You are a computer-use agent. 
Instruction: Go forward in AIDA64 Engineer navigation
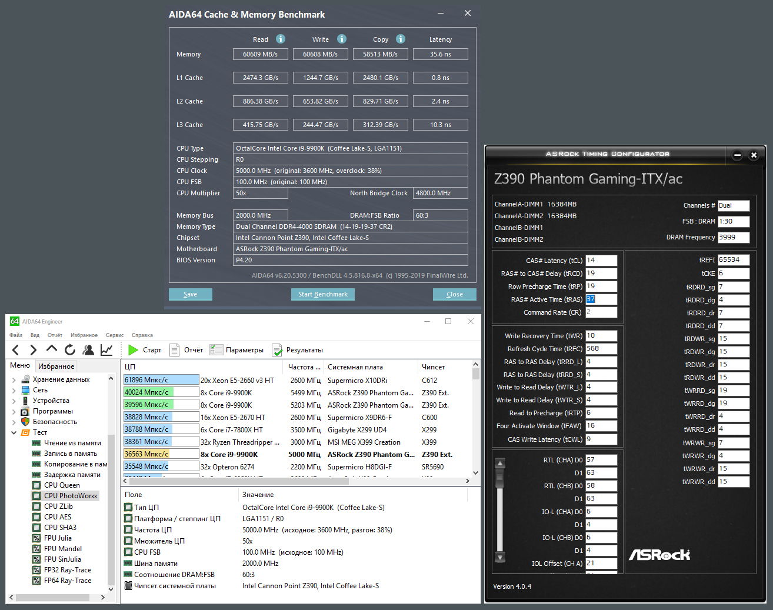point(33,350)
